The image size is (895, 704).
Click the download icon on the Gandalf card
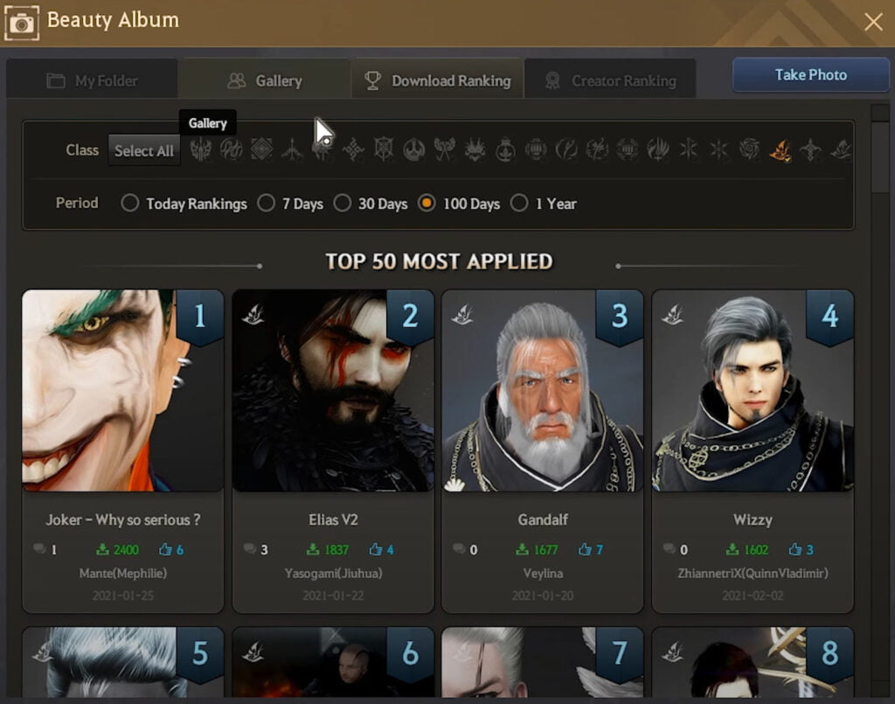tap(522, 549)
